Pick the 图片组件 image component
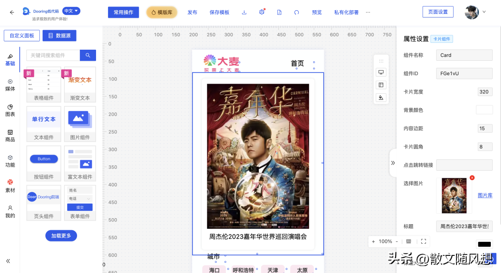This screenshot has height=273, width=501. (80, 124)
